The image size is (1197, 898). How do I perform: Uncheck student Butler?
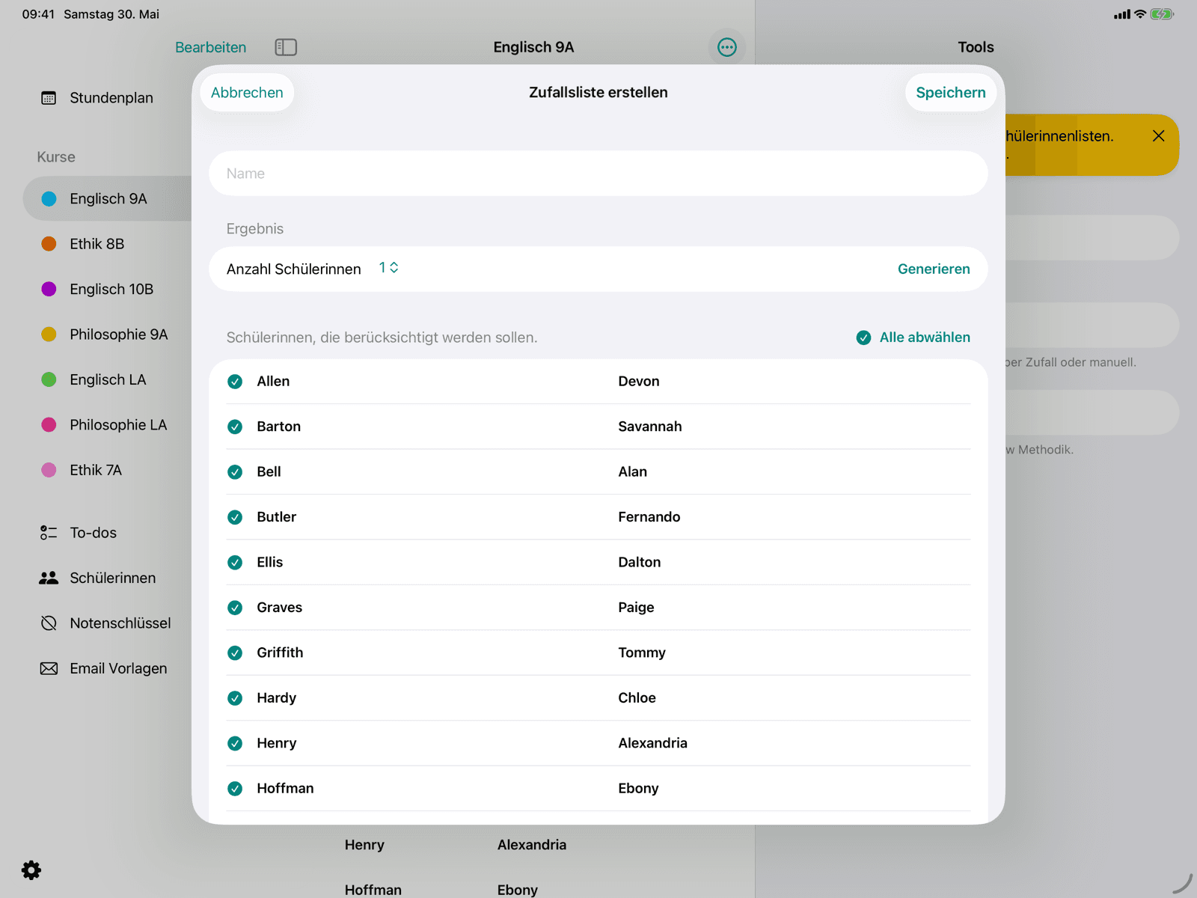click(x=235, y=517)
